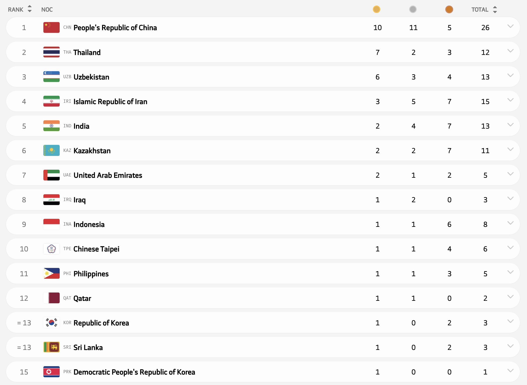Viewport: 527px width, 385px height.
Task: Click the NOC column header
Action: [47, 10]
